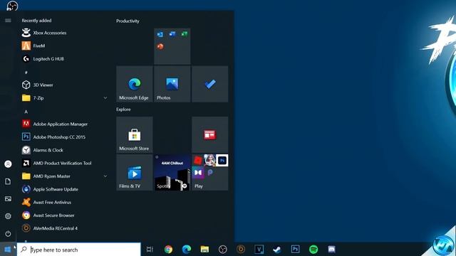
Task: Open Photoshop from the taskbar
Action: point(295,249)
